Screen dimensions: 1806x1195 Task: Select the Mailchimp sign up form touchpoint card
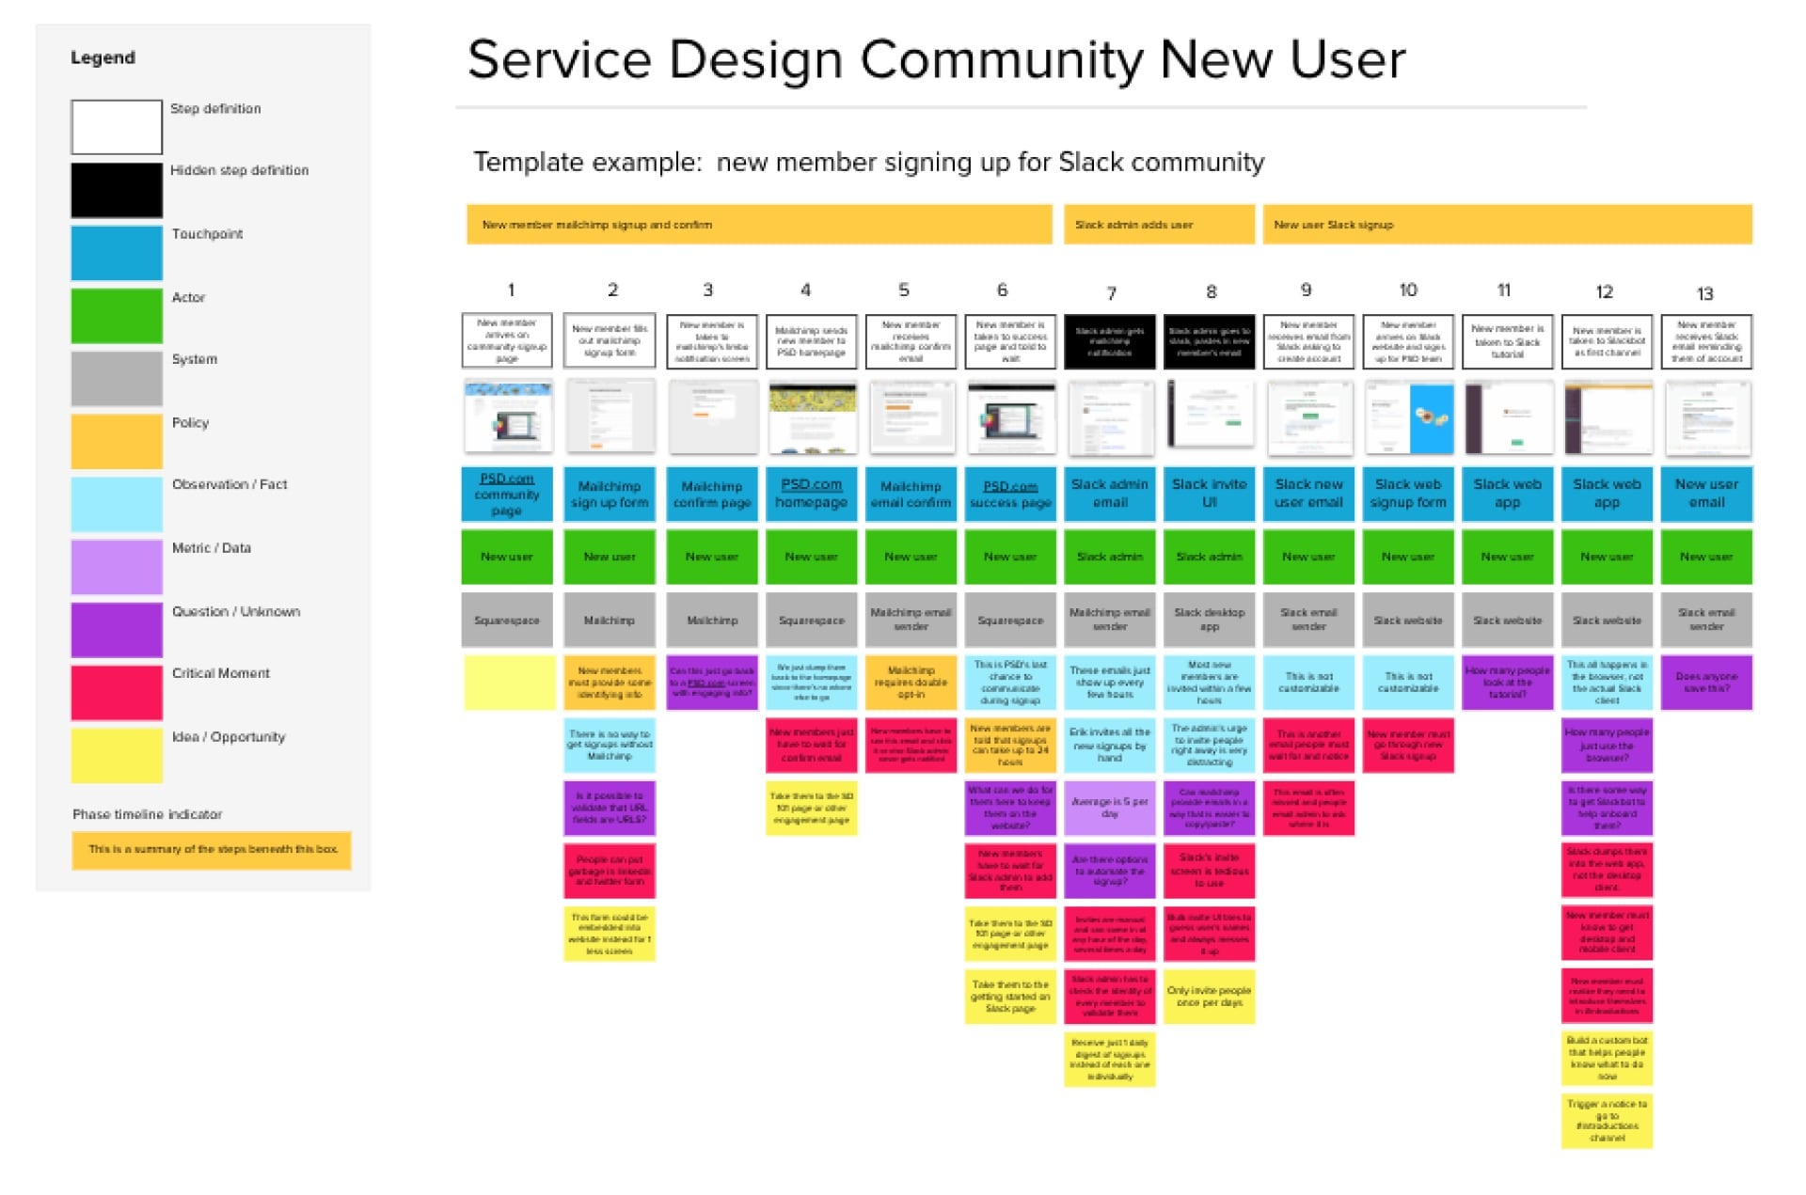click(609, 494)
